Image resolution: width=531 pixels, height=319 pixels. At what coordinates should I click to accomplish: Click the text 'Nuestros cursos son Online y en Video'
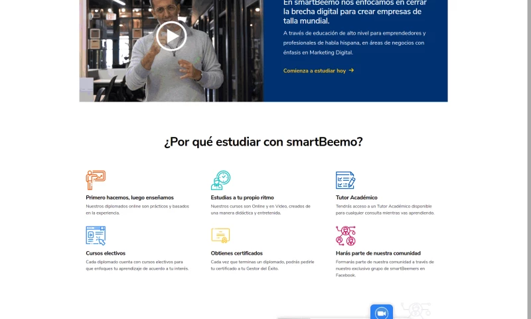click(x=260, y=209)
